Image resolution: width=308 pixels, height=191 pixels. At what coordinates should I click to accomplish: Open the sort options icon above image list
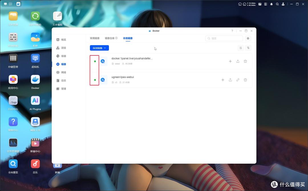coord(241,48)
